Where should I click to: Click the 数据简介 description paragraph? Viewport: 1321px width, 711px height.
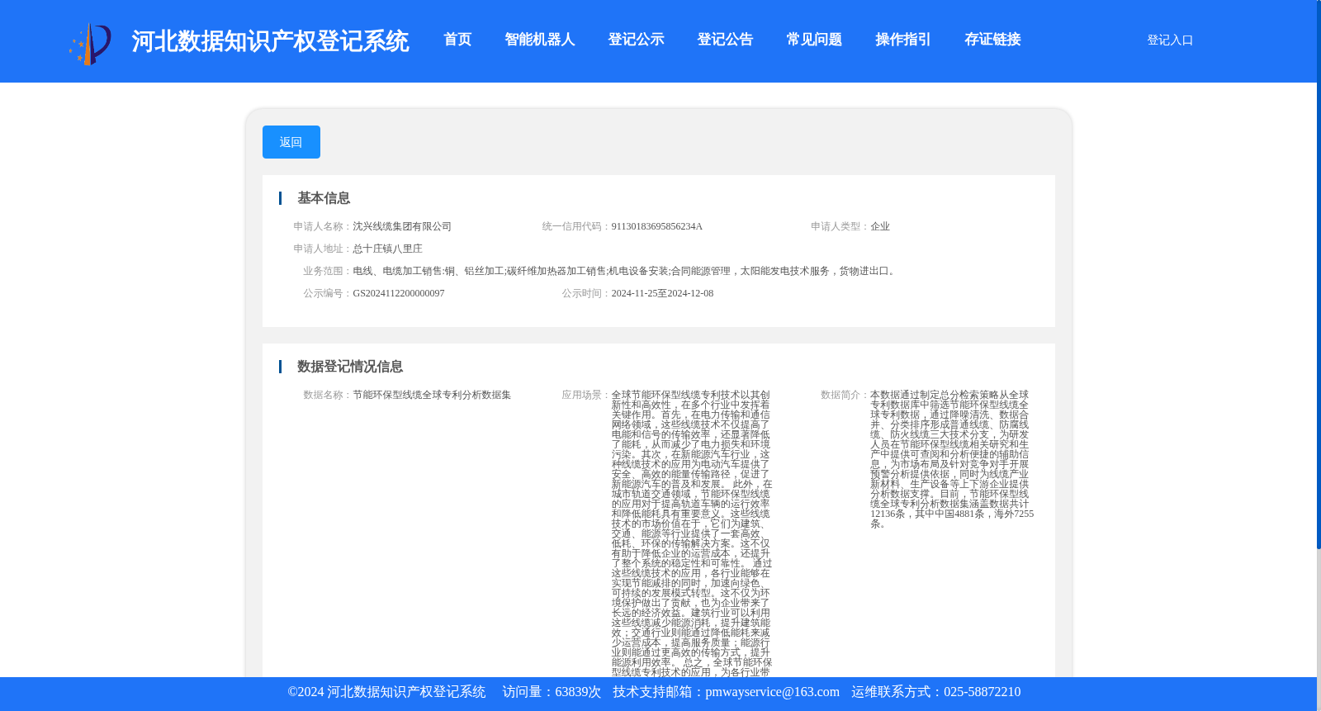(952, 459)
